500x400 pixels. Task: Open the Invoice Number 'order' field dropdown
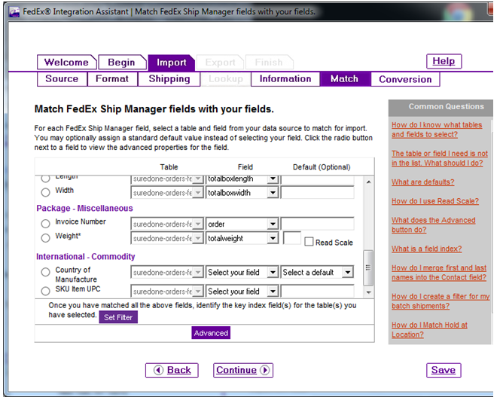273,224
